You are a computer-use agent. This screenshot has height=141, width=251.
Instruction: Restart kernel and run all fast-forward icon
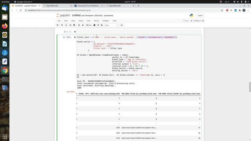pyautogui.click(x=102, y=25)
